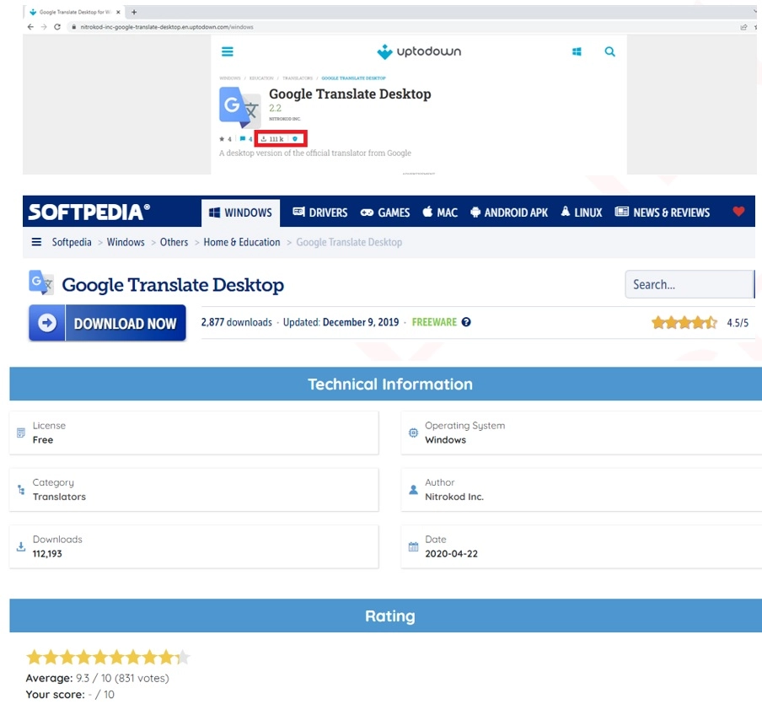The image size is (762, 715).
Task: Go back in the browser
Action: coord(30,27)
